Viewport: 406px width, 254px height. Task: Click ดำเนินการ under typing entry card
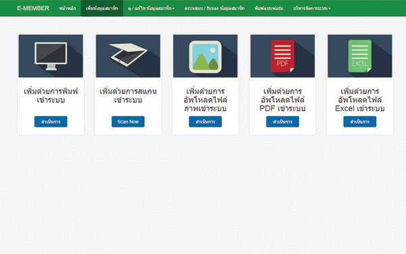[x=51, y=121]
